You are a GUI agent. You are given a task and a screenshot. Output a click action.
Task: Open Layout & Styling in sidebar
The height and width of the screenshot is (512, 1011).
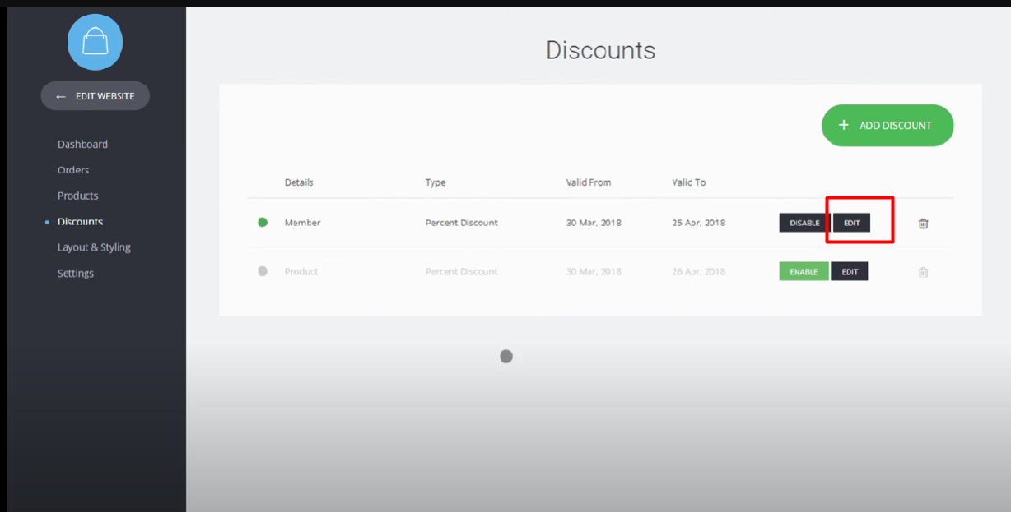click(94, 247)
